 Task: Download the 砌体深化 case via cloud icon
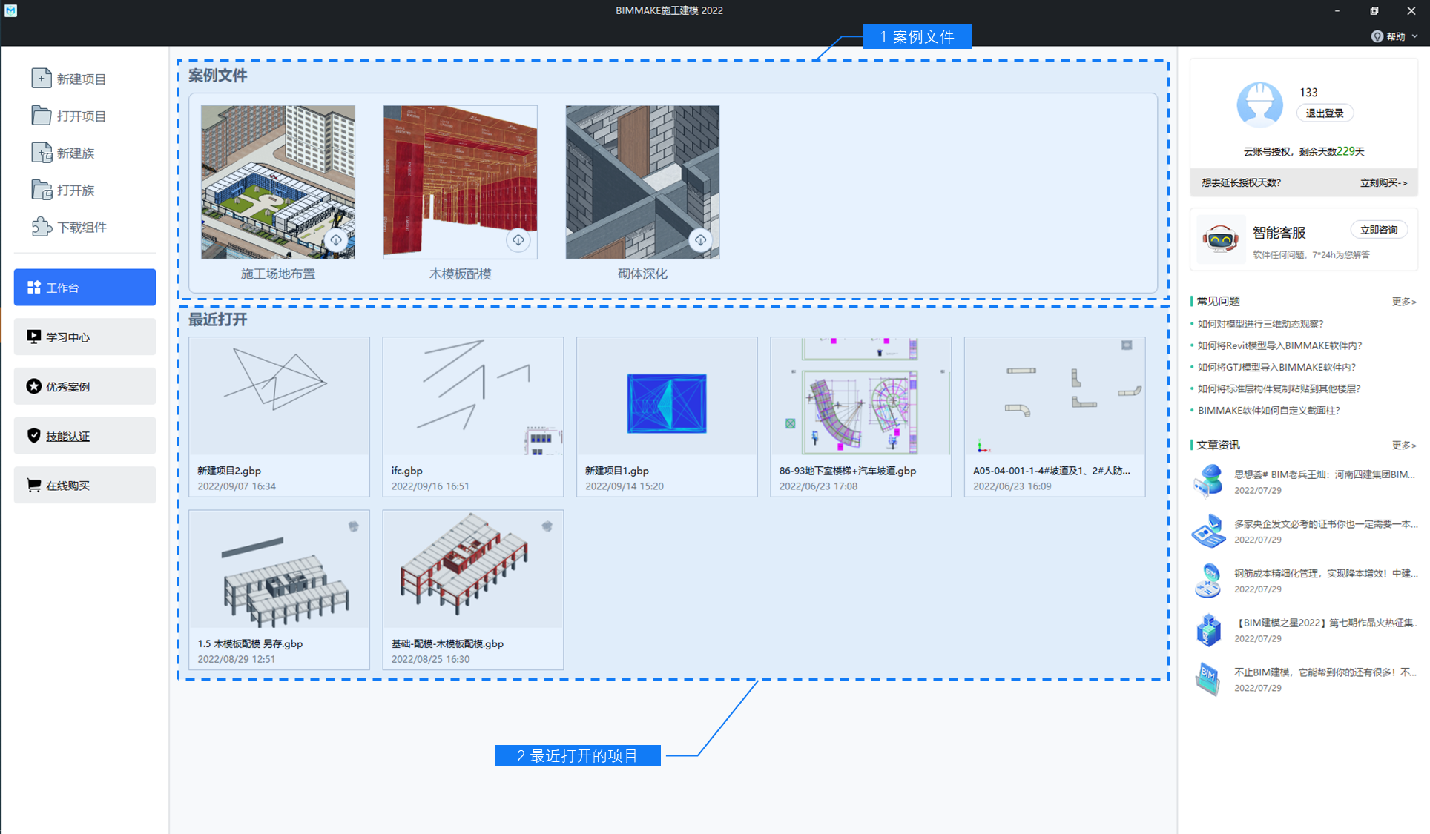pos(700,240)
